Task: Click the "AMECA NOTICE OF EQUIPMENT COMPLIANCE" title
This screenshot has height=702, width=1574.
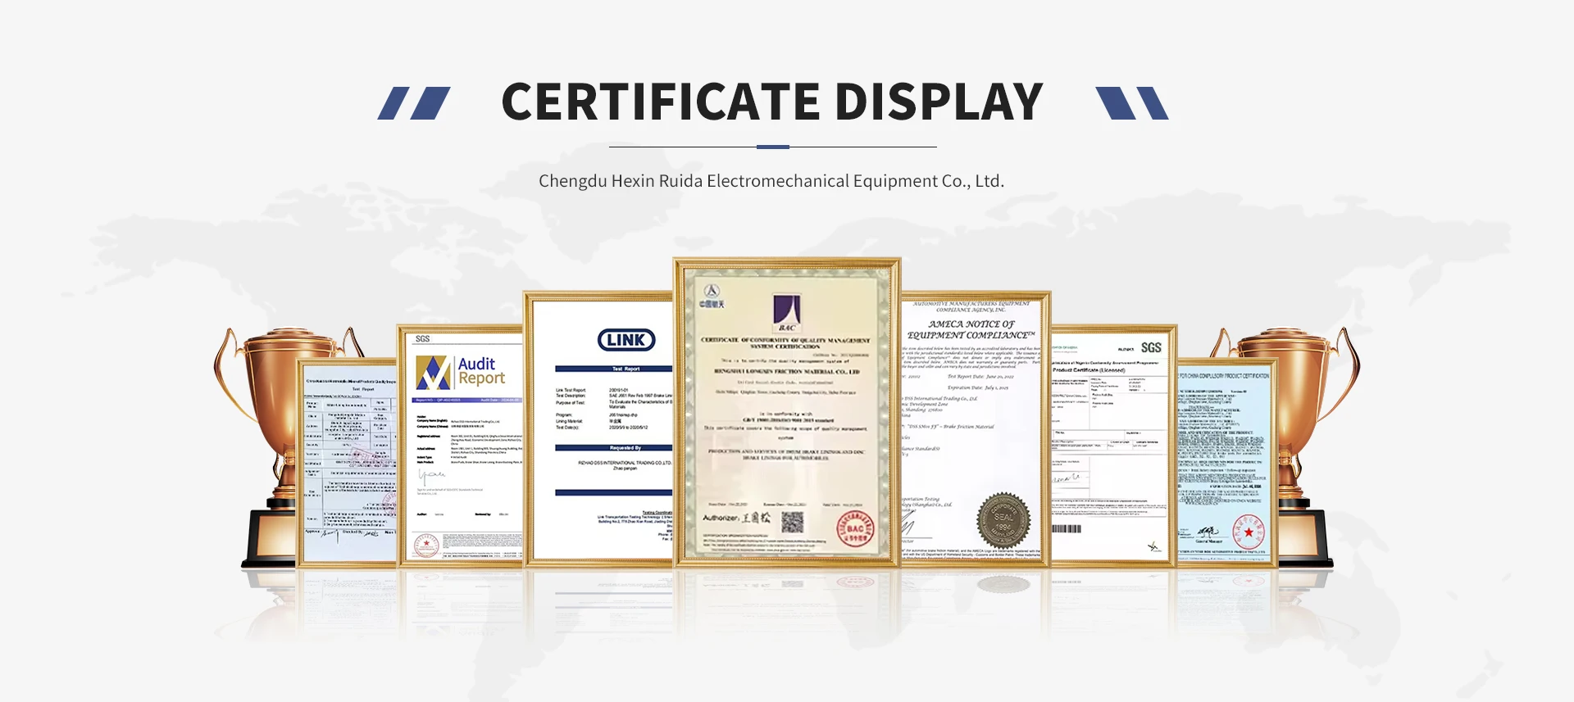Action: point(971,329)
